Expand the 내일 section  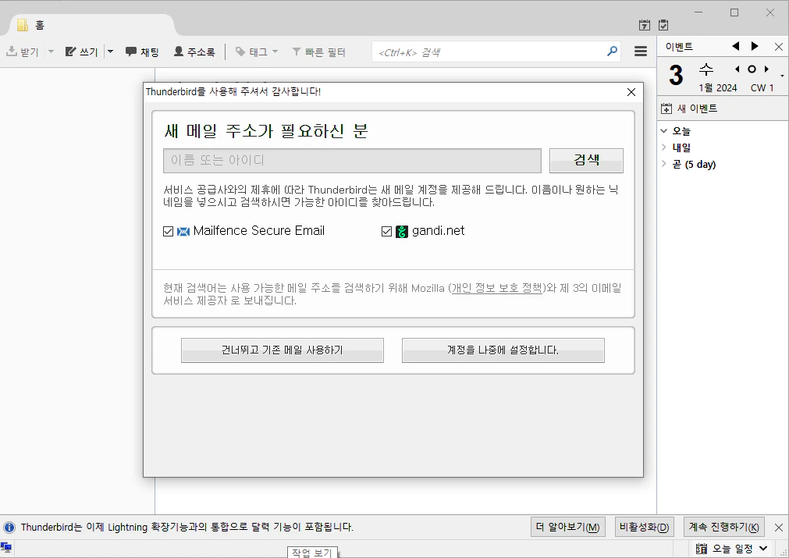click(x=663, y=147)
